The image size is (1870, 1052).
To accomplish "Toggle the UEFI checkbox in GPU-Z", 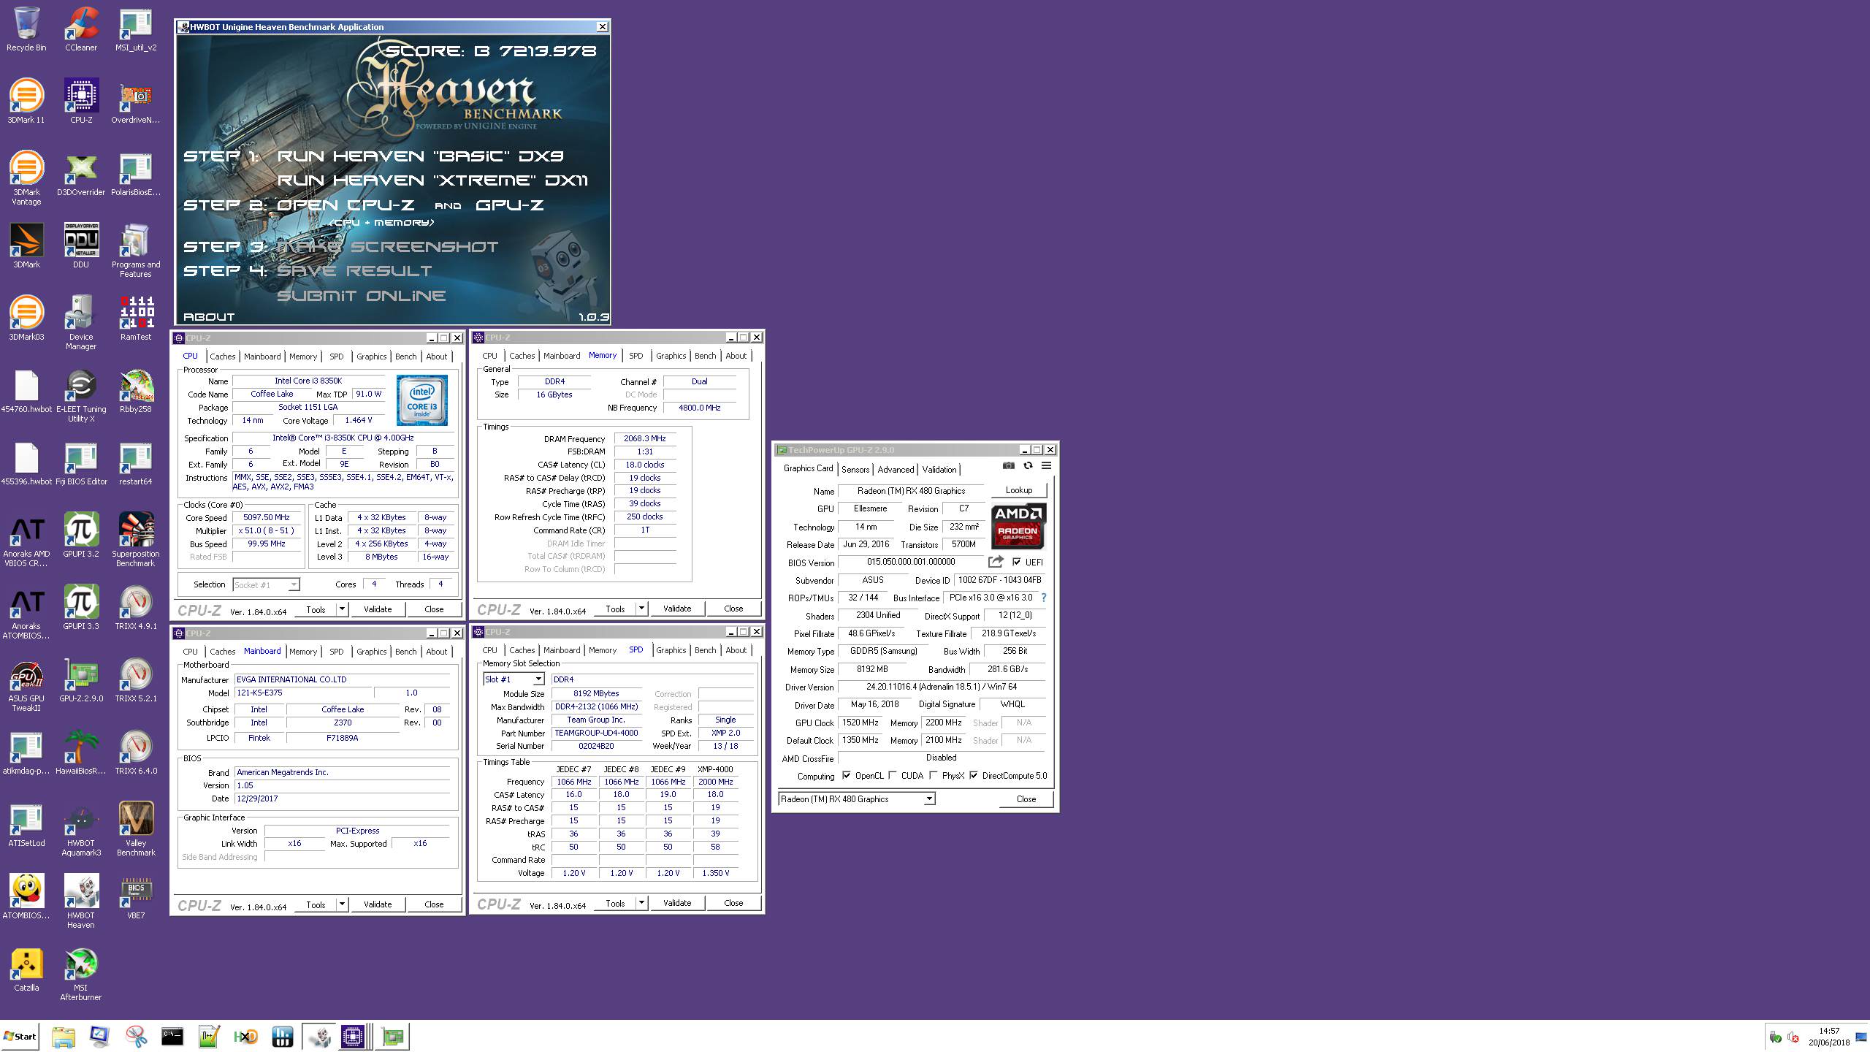I will (1017, 562).
